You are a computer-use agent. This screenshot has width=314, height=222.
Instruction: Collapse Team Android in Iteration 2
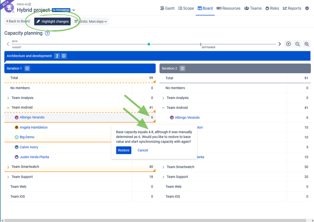point(163,108)
